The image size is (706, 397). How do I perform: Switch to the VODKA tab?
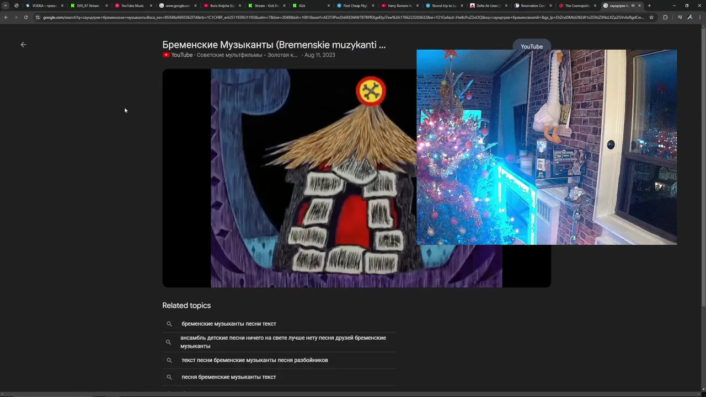(44, 6)
